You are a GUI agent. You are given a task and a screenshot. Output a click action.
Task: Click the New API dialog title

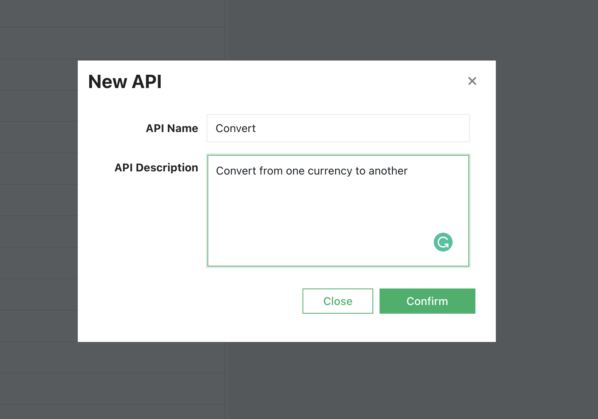coord(125,81)
